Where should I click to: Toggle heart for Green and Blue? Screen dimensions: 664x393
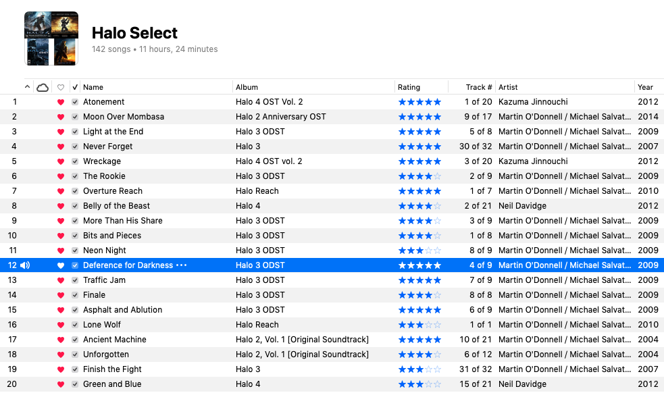coord(61,384)
